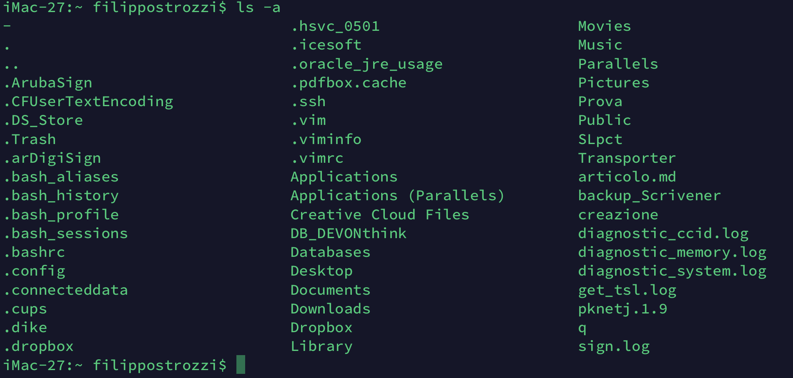This screenshot has height=378, width=793.
Task: Select the backup_Scrivener entry
Action: point(650,196)
